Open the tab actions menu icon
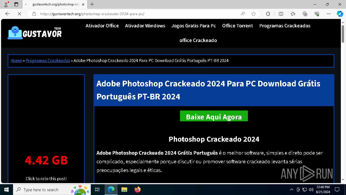The image size is (346, 195). coord(16,4)
